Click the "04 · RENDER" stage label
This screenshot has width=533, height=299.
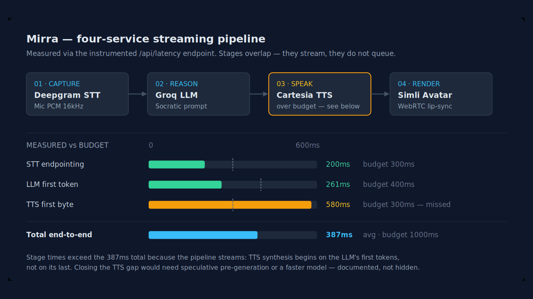[x=419, y=84]
